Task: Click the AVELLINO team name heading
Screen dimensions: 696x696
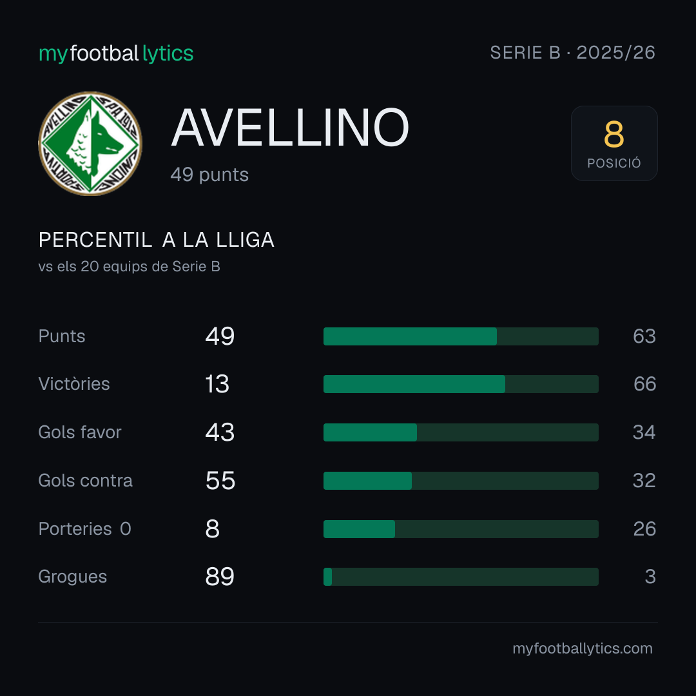Action: (x=290, y=128)
